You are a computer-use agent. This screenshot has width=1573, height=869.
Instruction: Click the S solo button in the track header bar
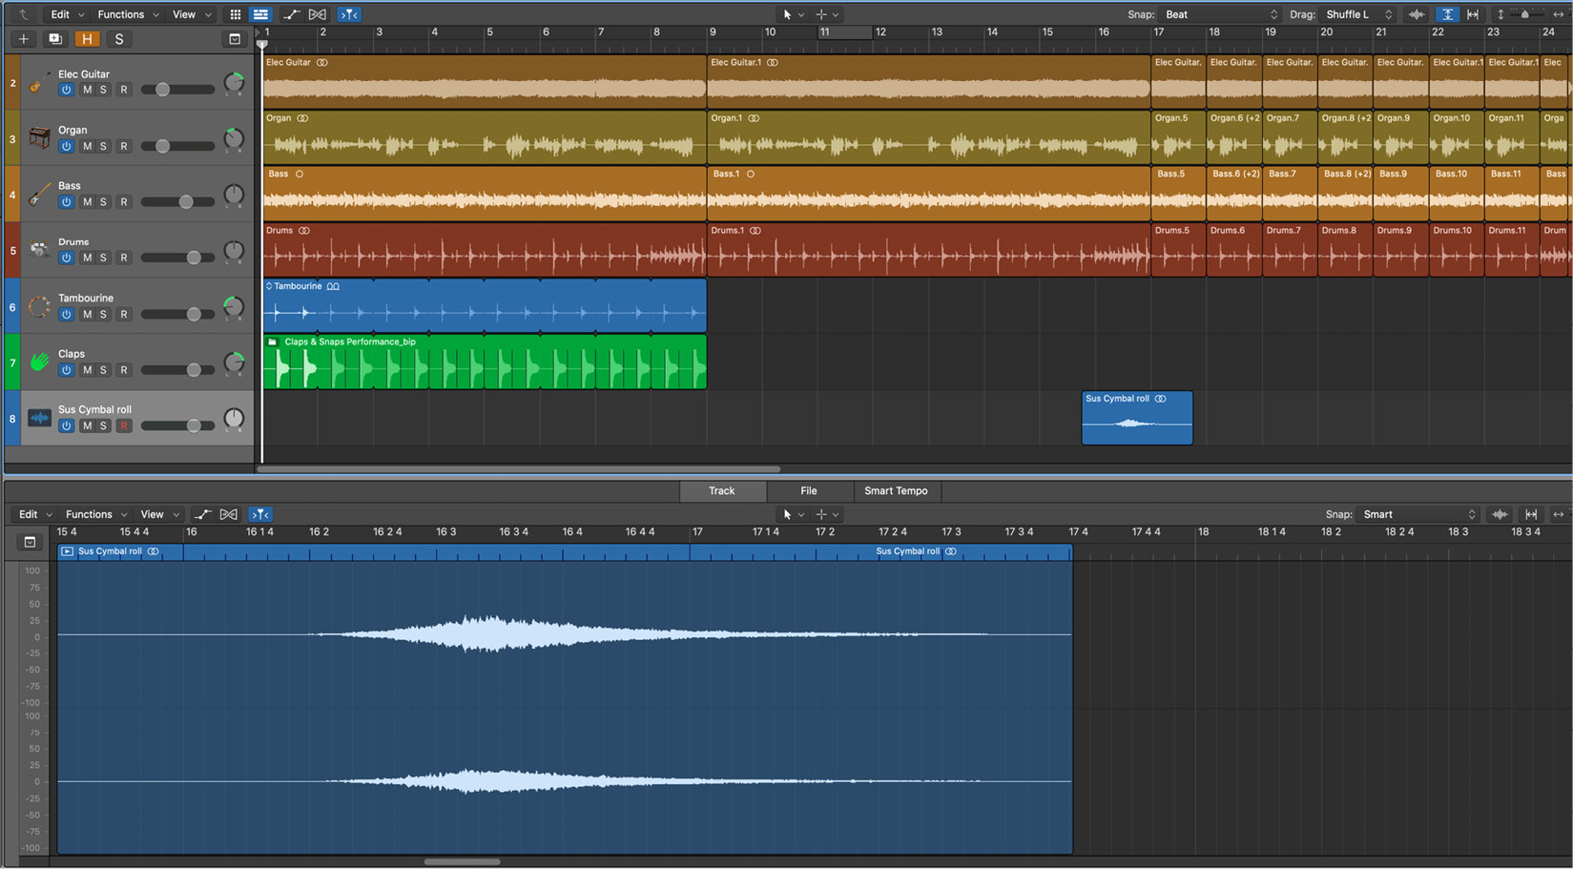pos(118,39)
